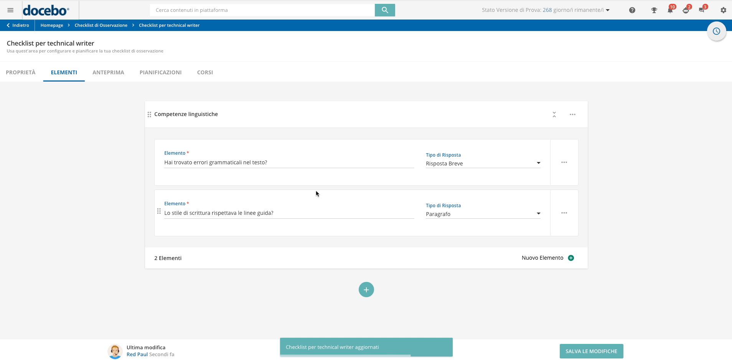Open options for the stile di scrittura element

(564, 213)
